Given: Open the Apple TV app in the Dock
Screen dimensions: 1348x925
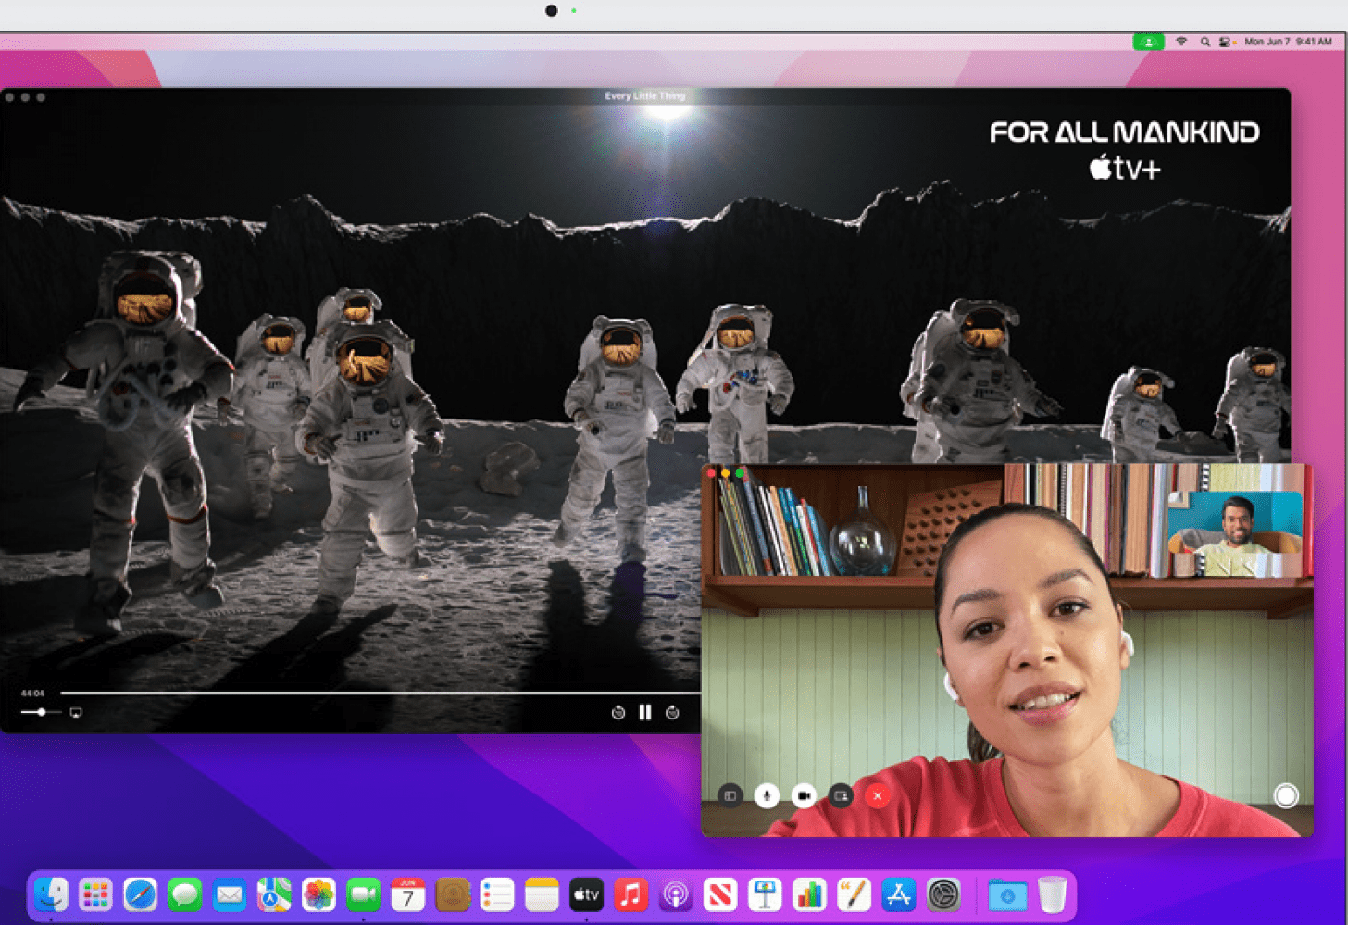Looking at the screenshot, I should point(586,895).
